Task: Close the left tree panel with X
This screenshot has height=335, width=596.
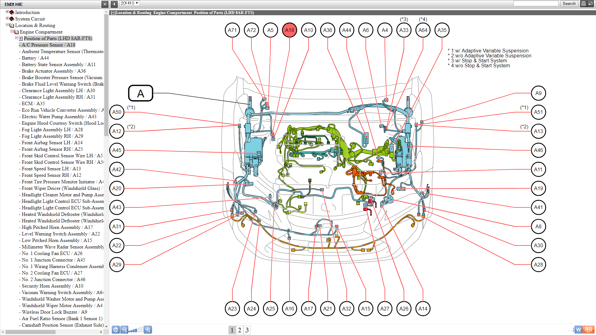Action: click(105, 4)
